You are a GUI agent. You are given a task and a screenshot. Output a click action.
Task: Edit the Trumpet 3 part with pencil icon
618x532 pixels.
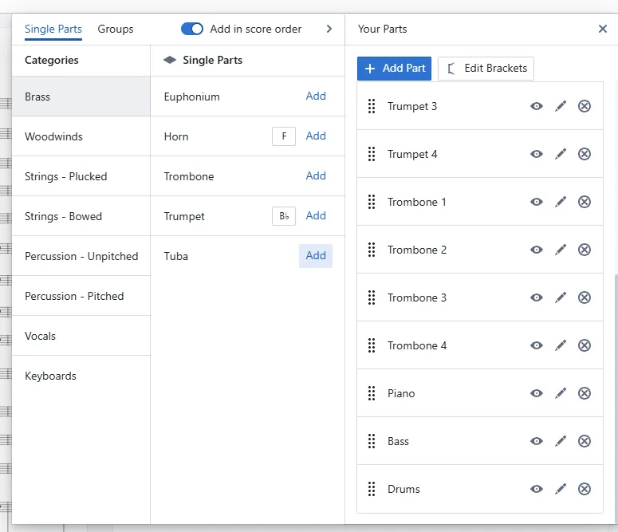coord(561,106)
